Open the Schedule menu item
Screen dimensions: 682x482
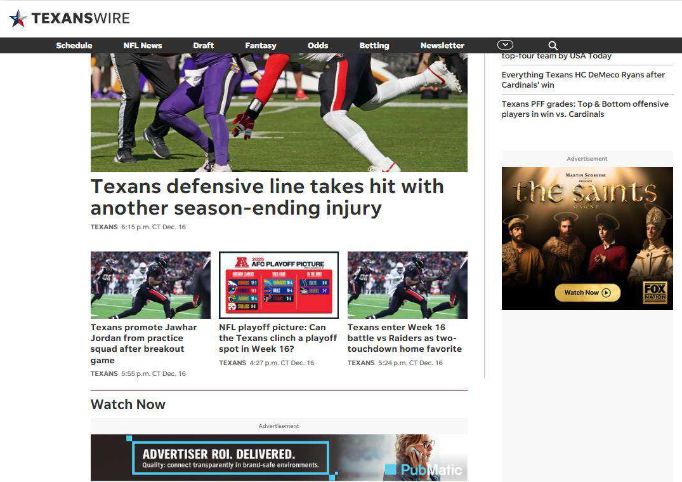pyautogui.click(x=74, y=46)
